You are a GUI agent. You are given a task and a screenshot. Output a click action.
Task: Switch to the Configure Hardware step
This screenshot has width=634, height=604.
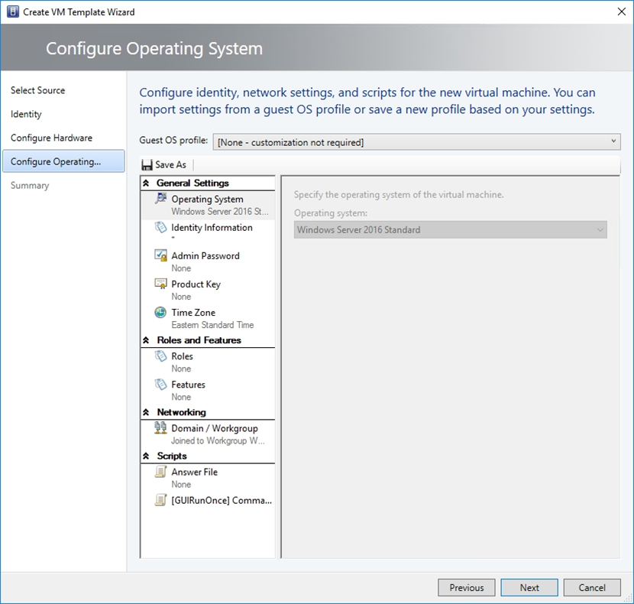pos(51,138)
